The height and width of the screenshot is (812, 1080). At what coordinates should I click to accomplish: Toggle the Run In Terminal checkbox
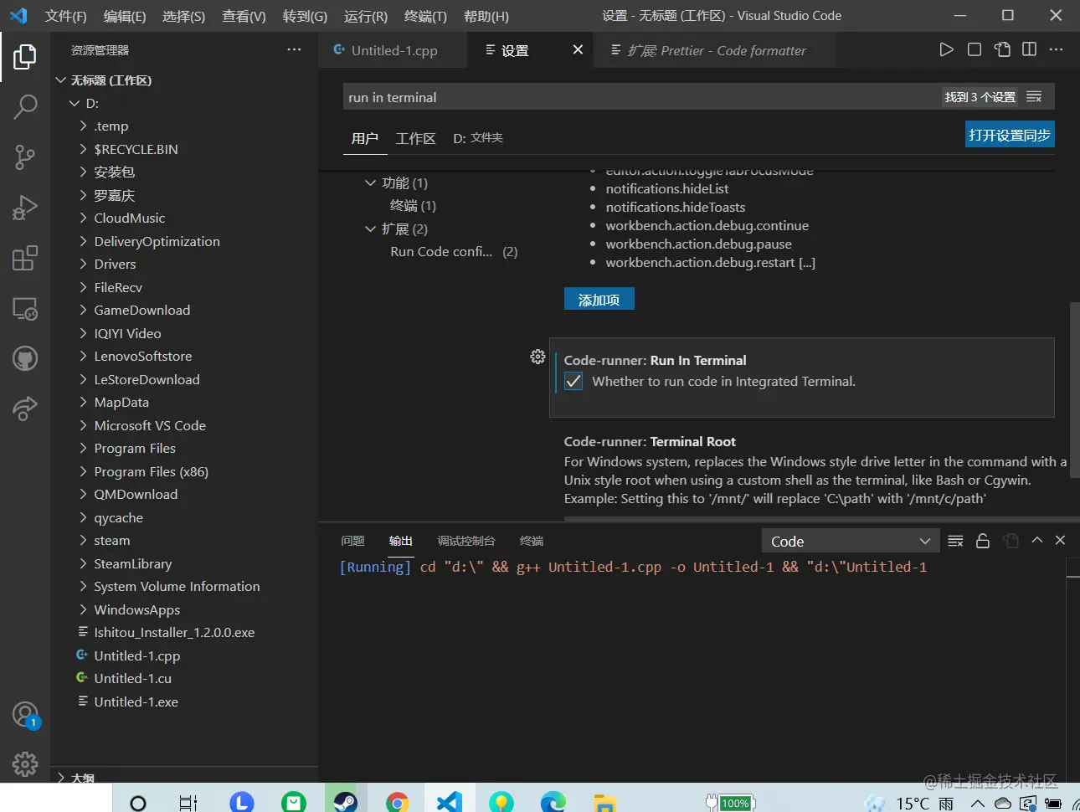pos(573,382)
